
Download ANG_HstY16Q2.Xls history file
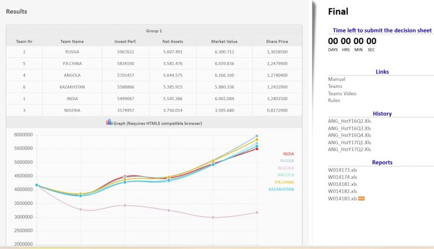(349, 121)
